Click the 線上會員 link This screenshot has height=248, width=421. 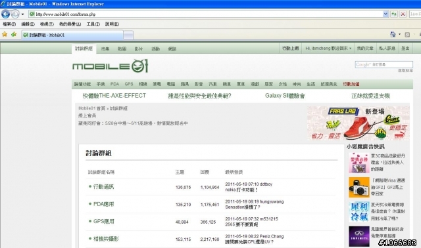(x=87, y=115)
